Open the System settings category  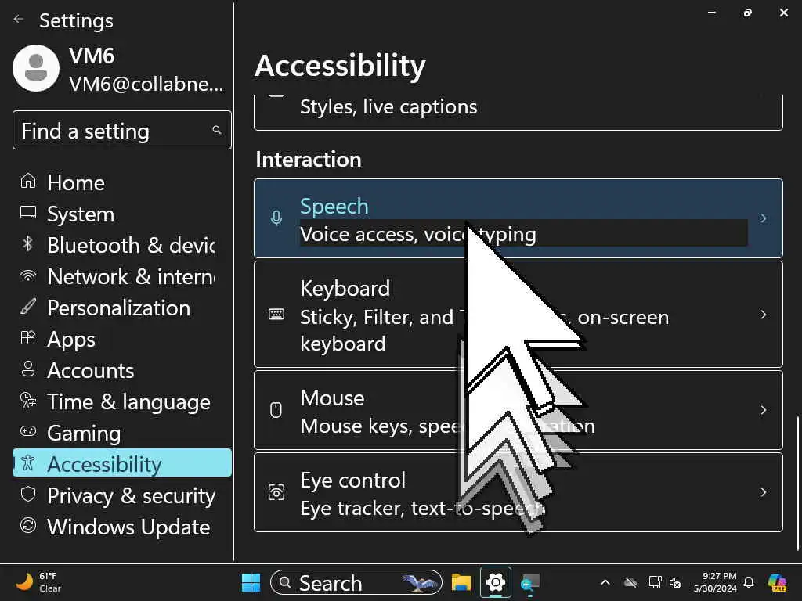[x=121, y=214]
